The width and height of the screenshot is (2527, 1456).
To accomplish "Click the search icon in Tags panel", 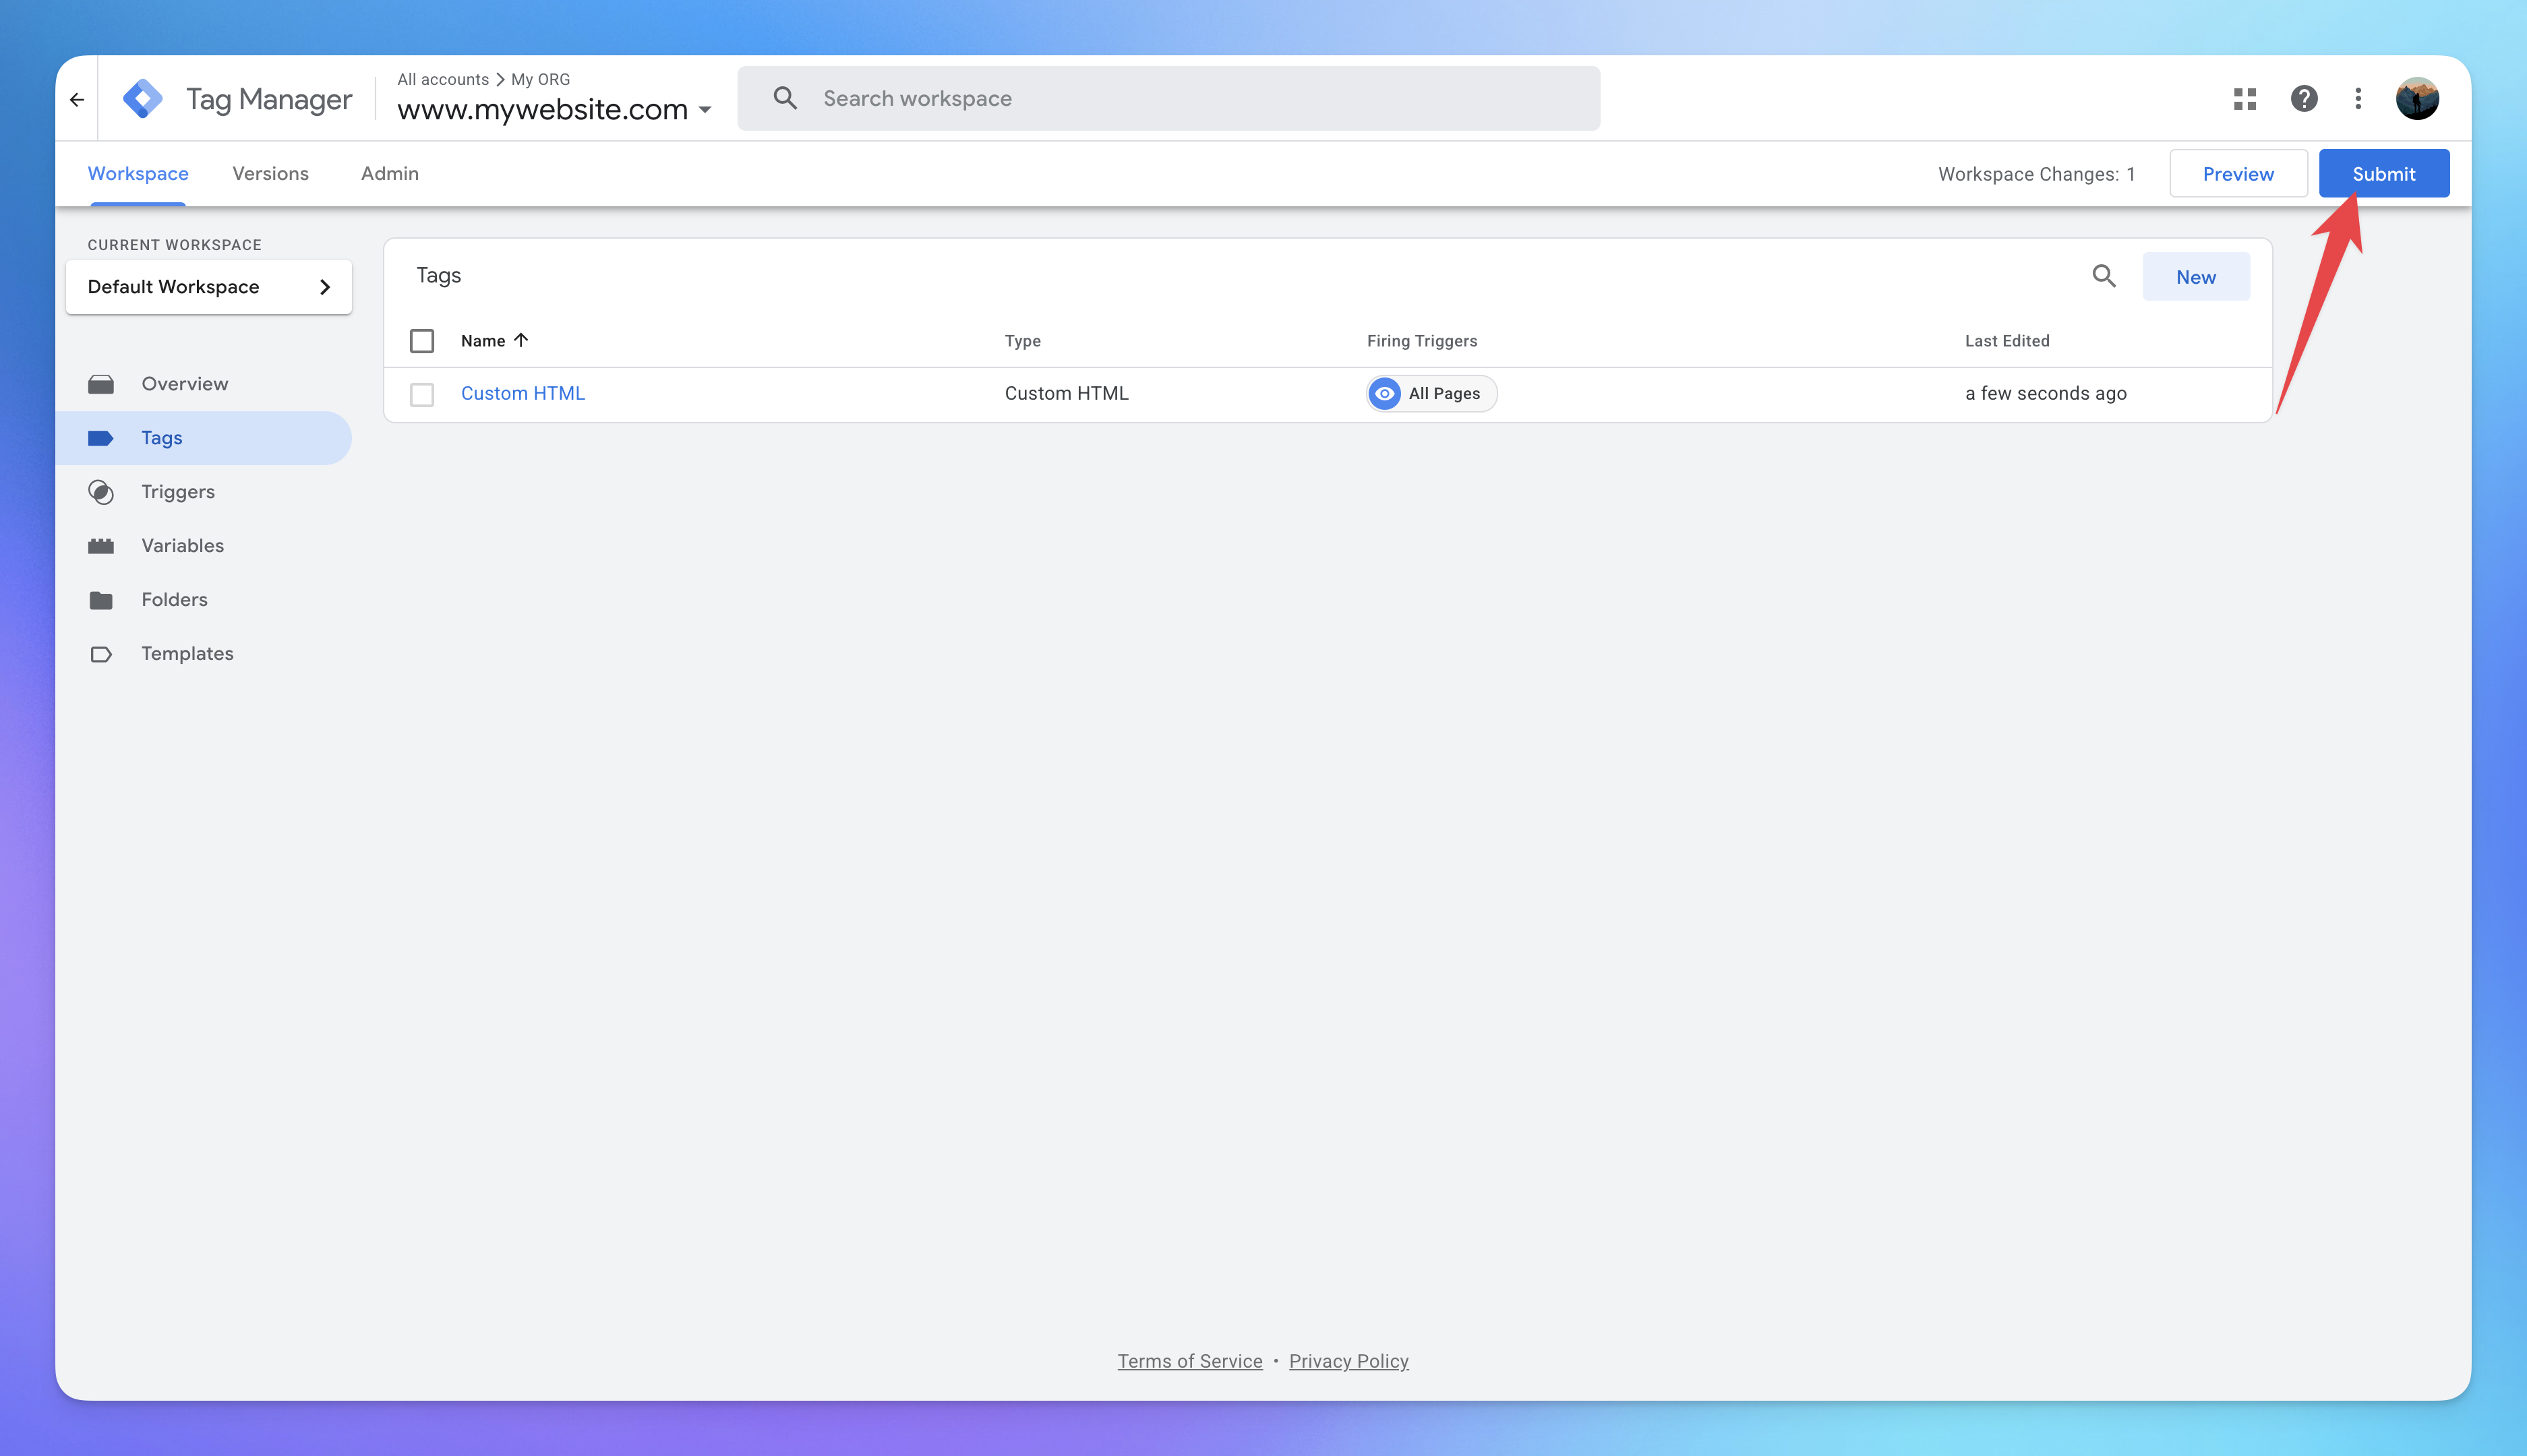I will [x=2104, y=276].
